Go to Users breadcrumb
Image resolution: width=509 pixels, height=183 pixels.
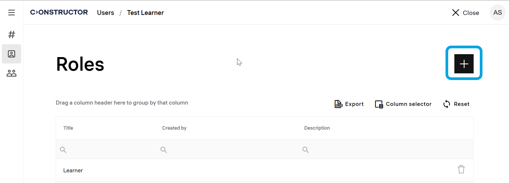click(x=106, y=13)
